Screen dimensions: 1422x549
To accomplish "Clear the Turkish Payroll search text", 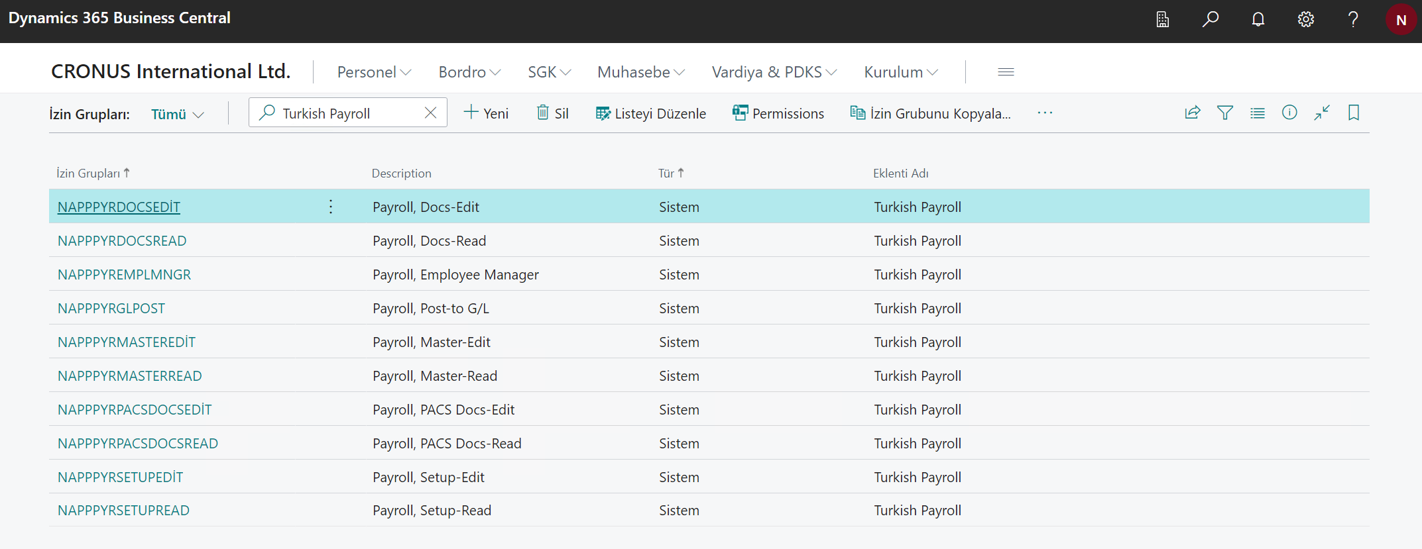I will [x=430, y=113].
